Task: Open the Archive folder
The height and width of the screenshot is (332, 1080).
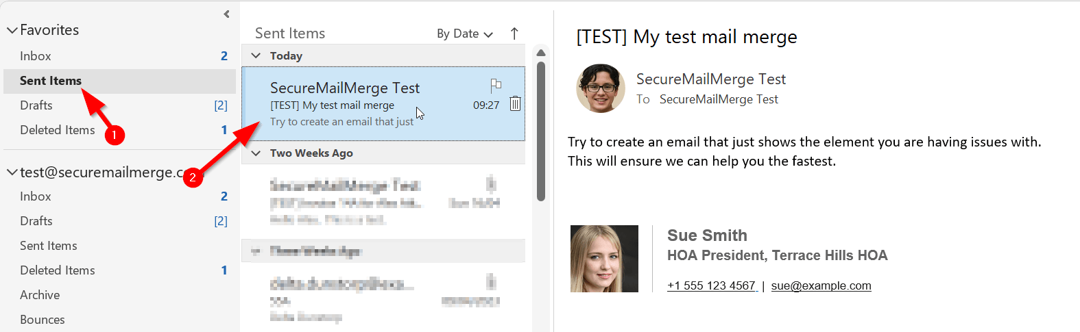Action: pyautogui.click(x=40, y=295)
